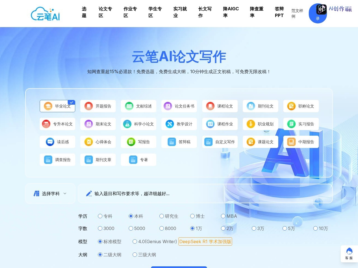
Task: Click the 期末论文 purple icon
Action: click(89, 124)
